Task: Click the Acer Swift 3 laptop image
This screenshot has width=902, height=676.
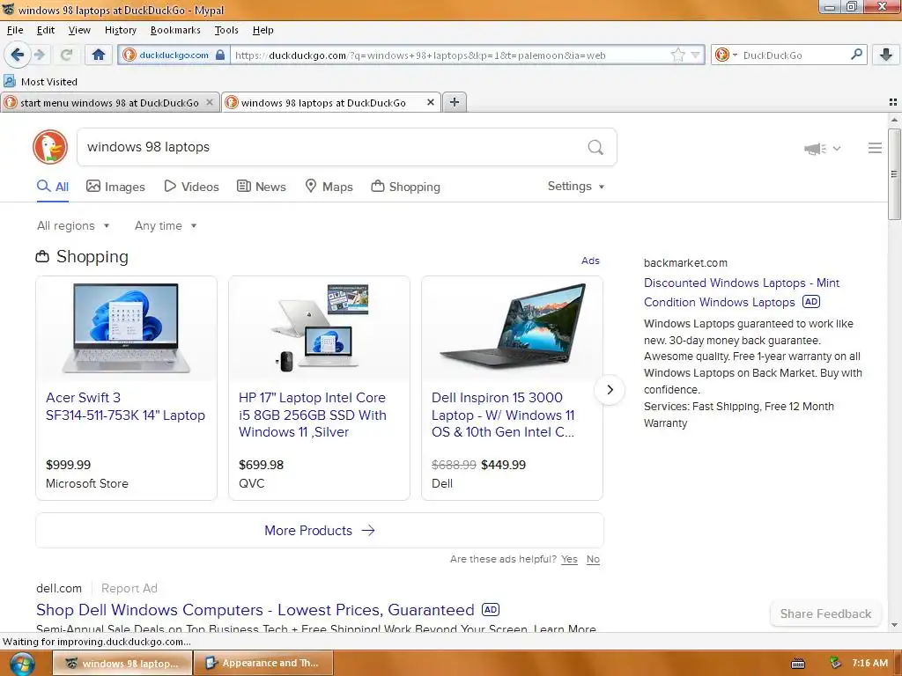Action: pyautogui.click(x=126, y=328)
